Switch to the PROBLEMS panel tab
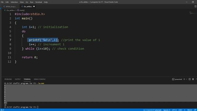 click(8, 79)
